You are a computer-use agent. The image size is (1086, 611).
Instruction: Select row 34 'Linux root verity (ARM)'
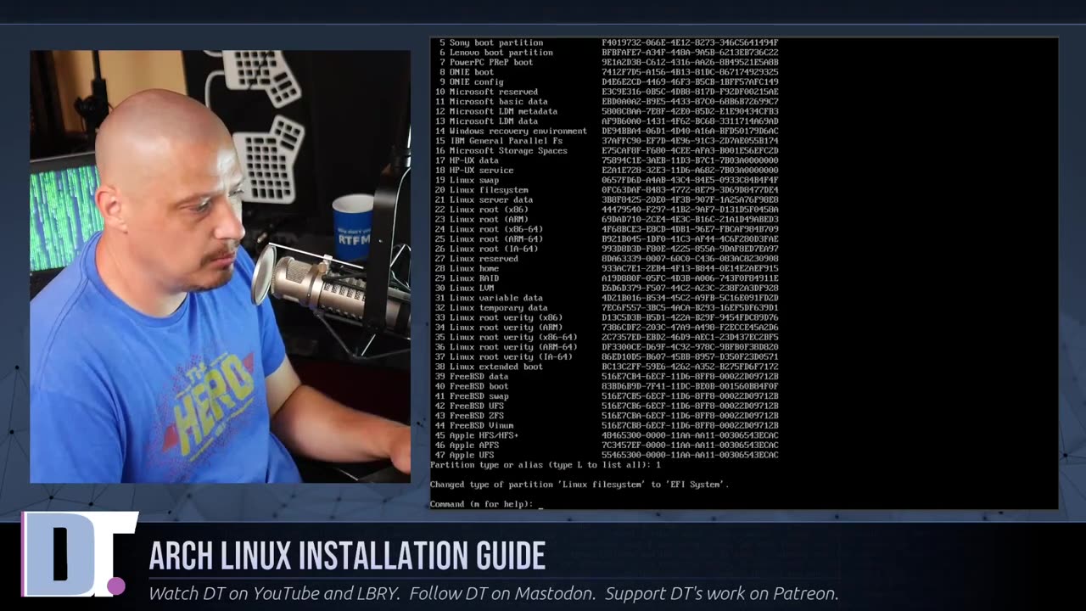point(607,328)
